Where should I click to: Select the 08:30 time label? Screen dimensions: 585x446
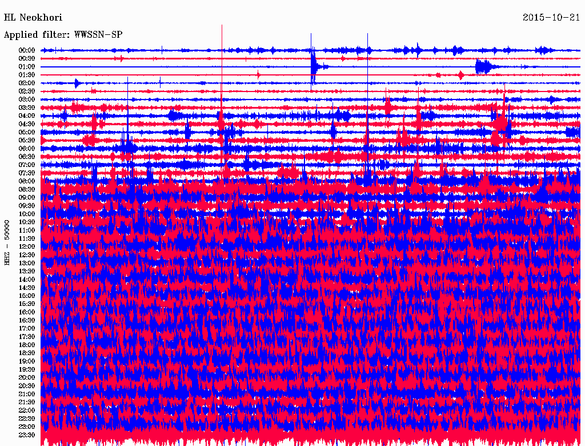[27, 189]
